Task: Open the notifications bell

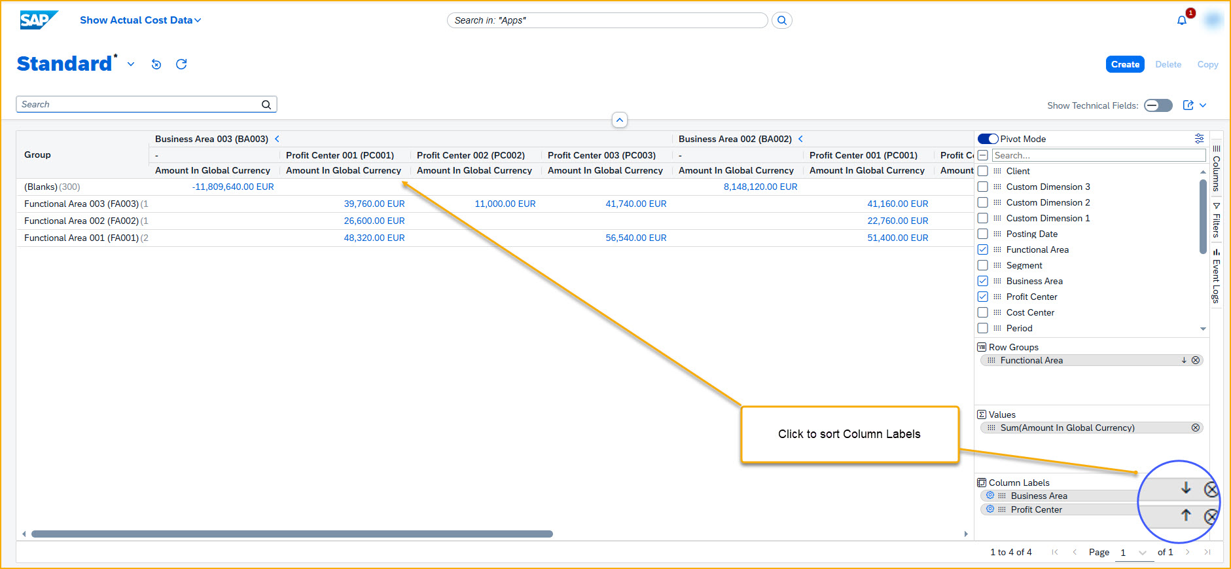Action: coord(1182,21)
